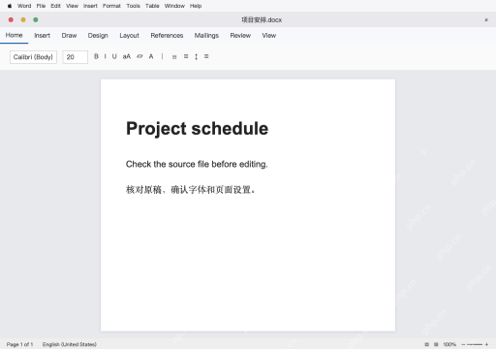Click the yellow minimize window button

click(23, 19)
